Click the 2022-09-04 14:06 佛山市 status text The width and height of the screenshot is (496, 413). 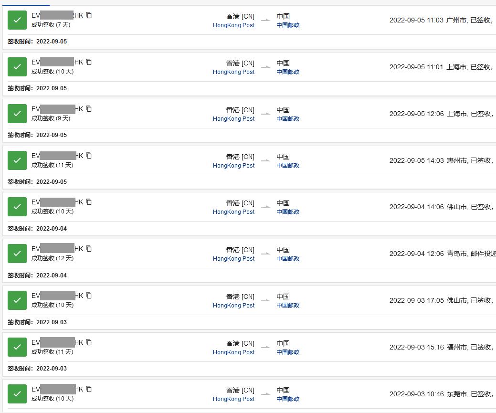441,207
